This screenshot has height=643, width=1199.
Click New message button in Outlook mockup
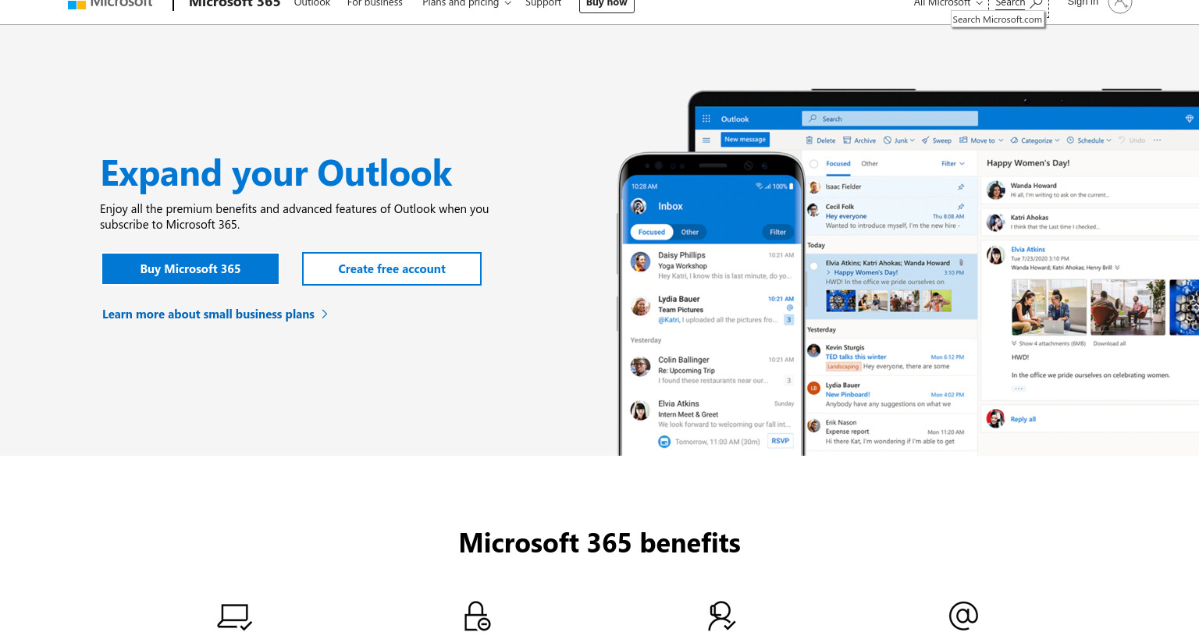(745, 140)
